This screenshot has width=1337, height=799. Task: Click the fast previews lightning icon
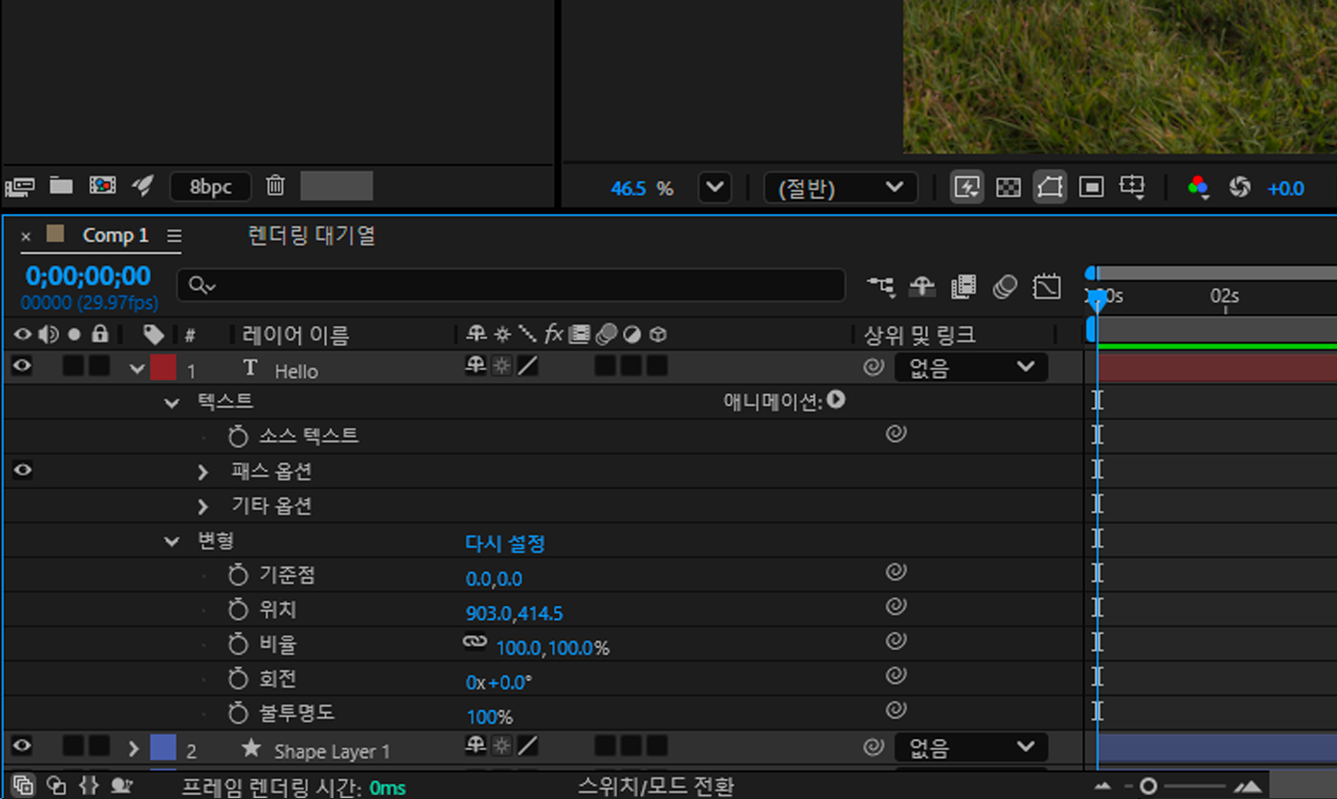tap(967, 188)
